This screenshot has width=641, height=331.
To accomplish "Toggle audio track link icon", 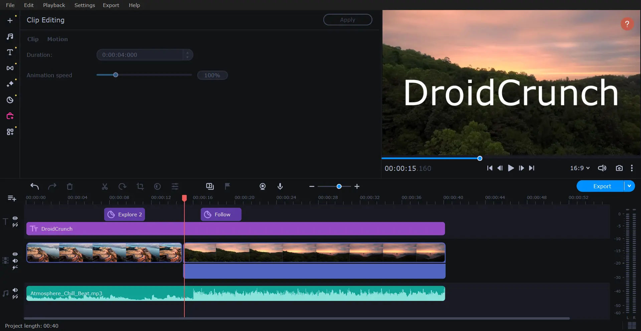I will coord(15,297).
